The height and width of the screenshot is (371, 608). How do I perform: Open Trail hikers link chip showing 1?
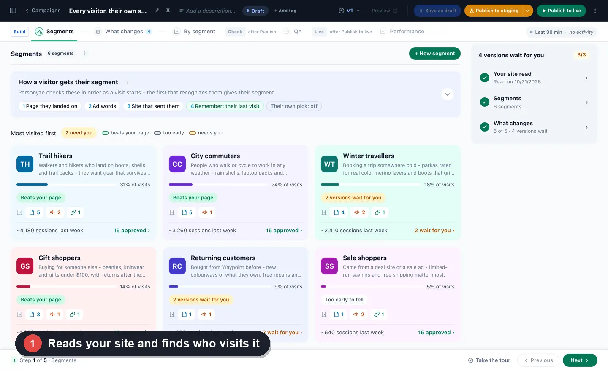click(x=75, y=212)
